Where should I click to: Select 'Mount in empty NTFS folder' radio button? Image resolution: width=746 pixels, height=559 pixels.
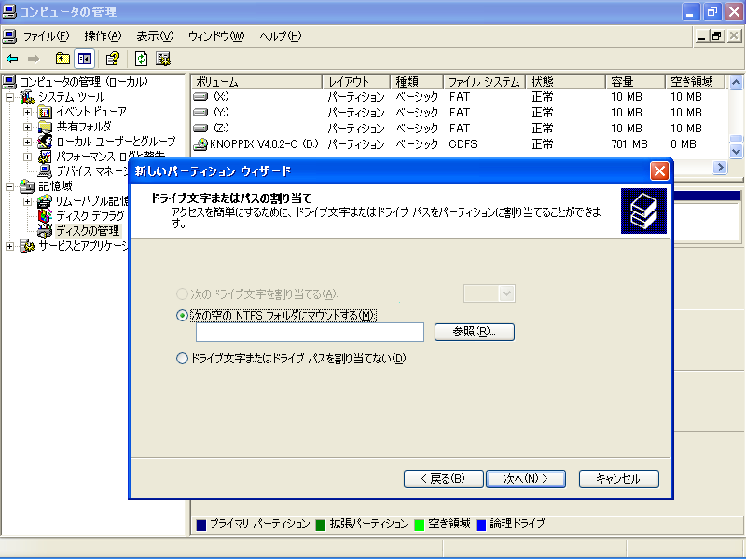[x=183, y=316]
